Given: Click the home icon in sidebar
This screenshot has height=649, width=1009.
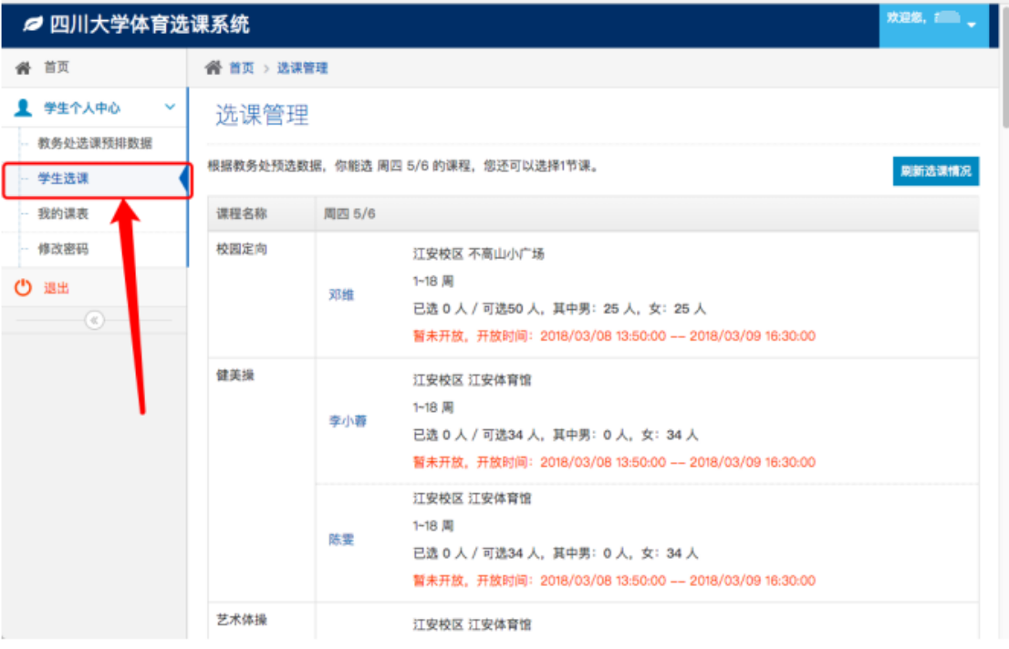Looking at the screenshot, I should pyautogui.click(x=24, y=67).
